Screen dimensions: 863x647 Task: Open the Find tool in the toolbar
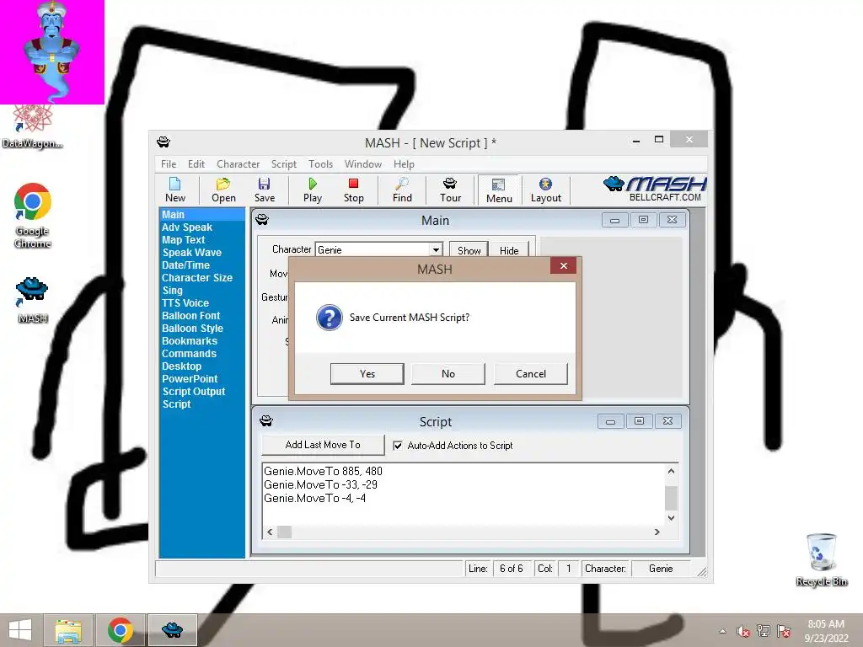(402, 190)
